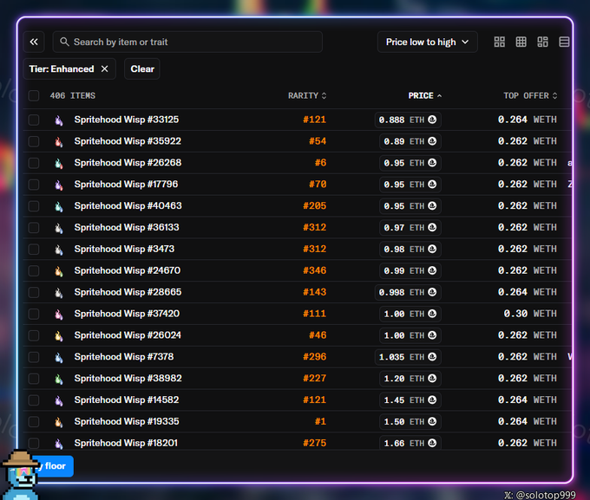Image resolution: width=590 pixels, height=500 pixels.
Task: Click marketplace icon on 0.97 ETH price
Action: tap(432, 227)
